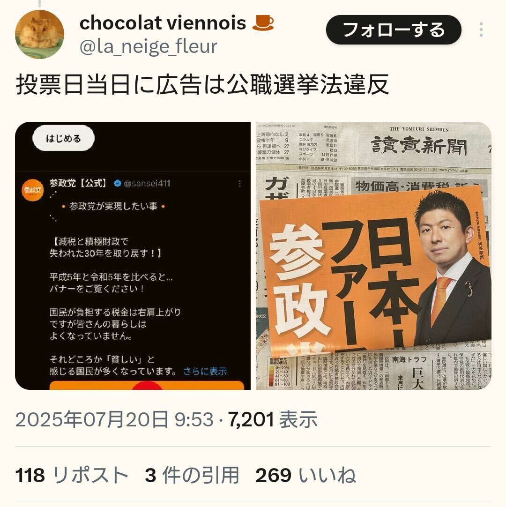View the 118 リポスト repost list
The width and height of the screenshot is (506, 507).
point(72,475)
